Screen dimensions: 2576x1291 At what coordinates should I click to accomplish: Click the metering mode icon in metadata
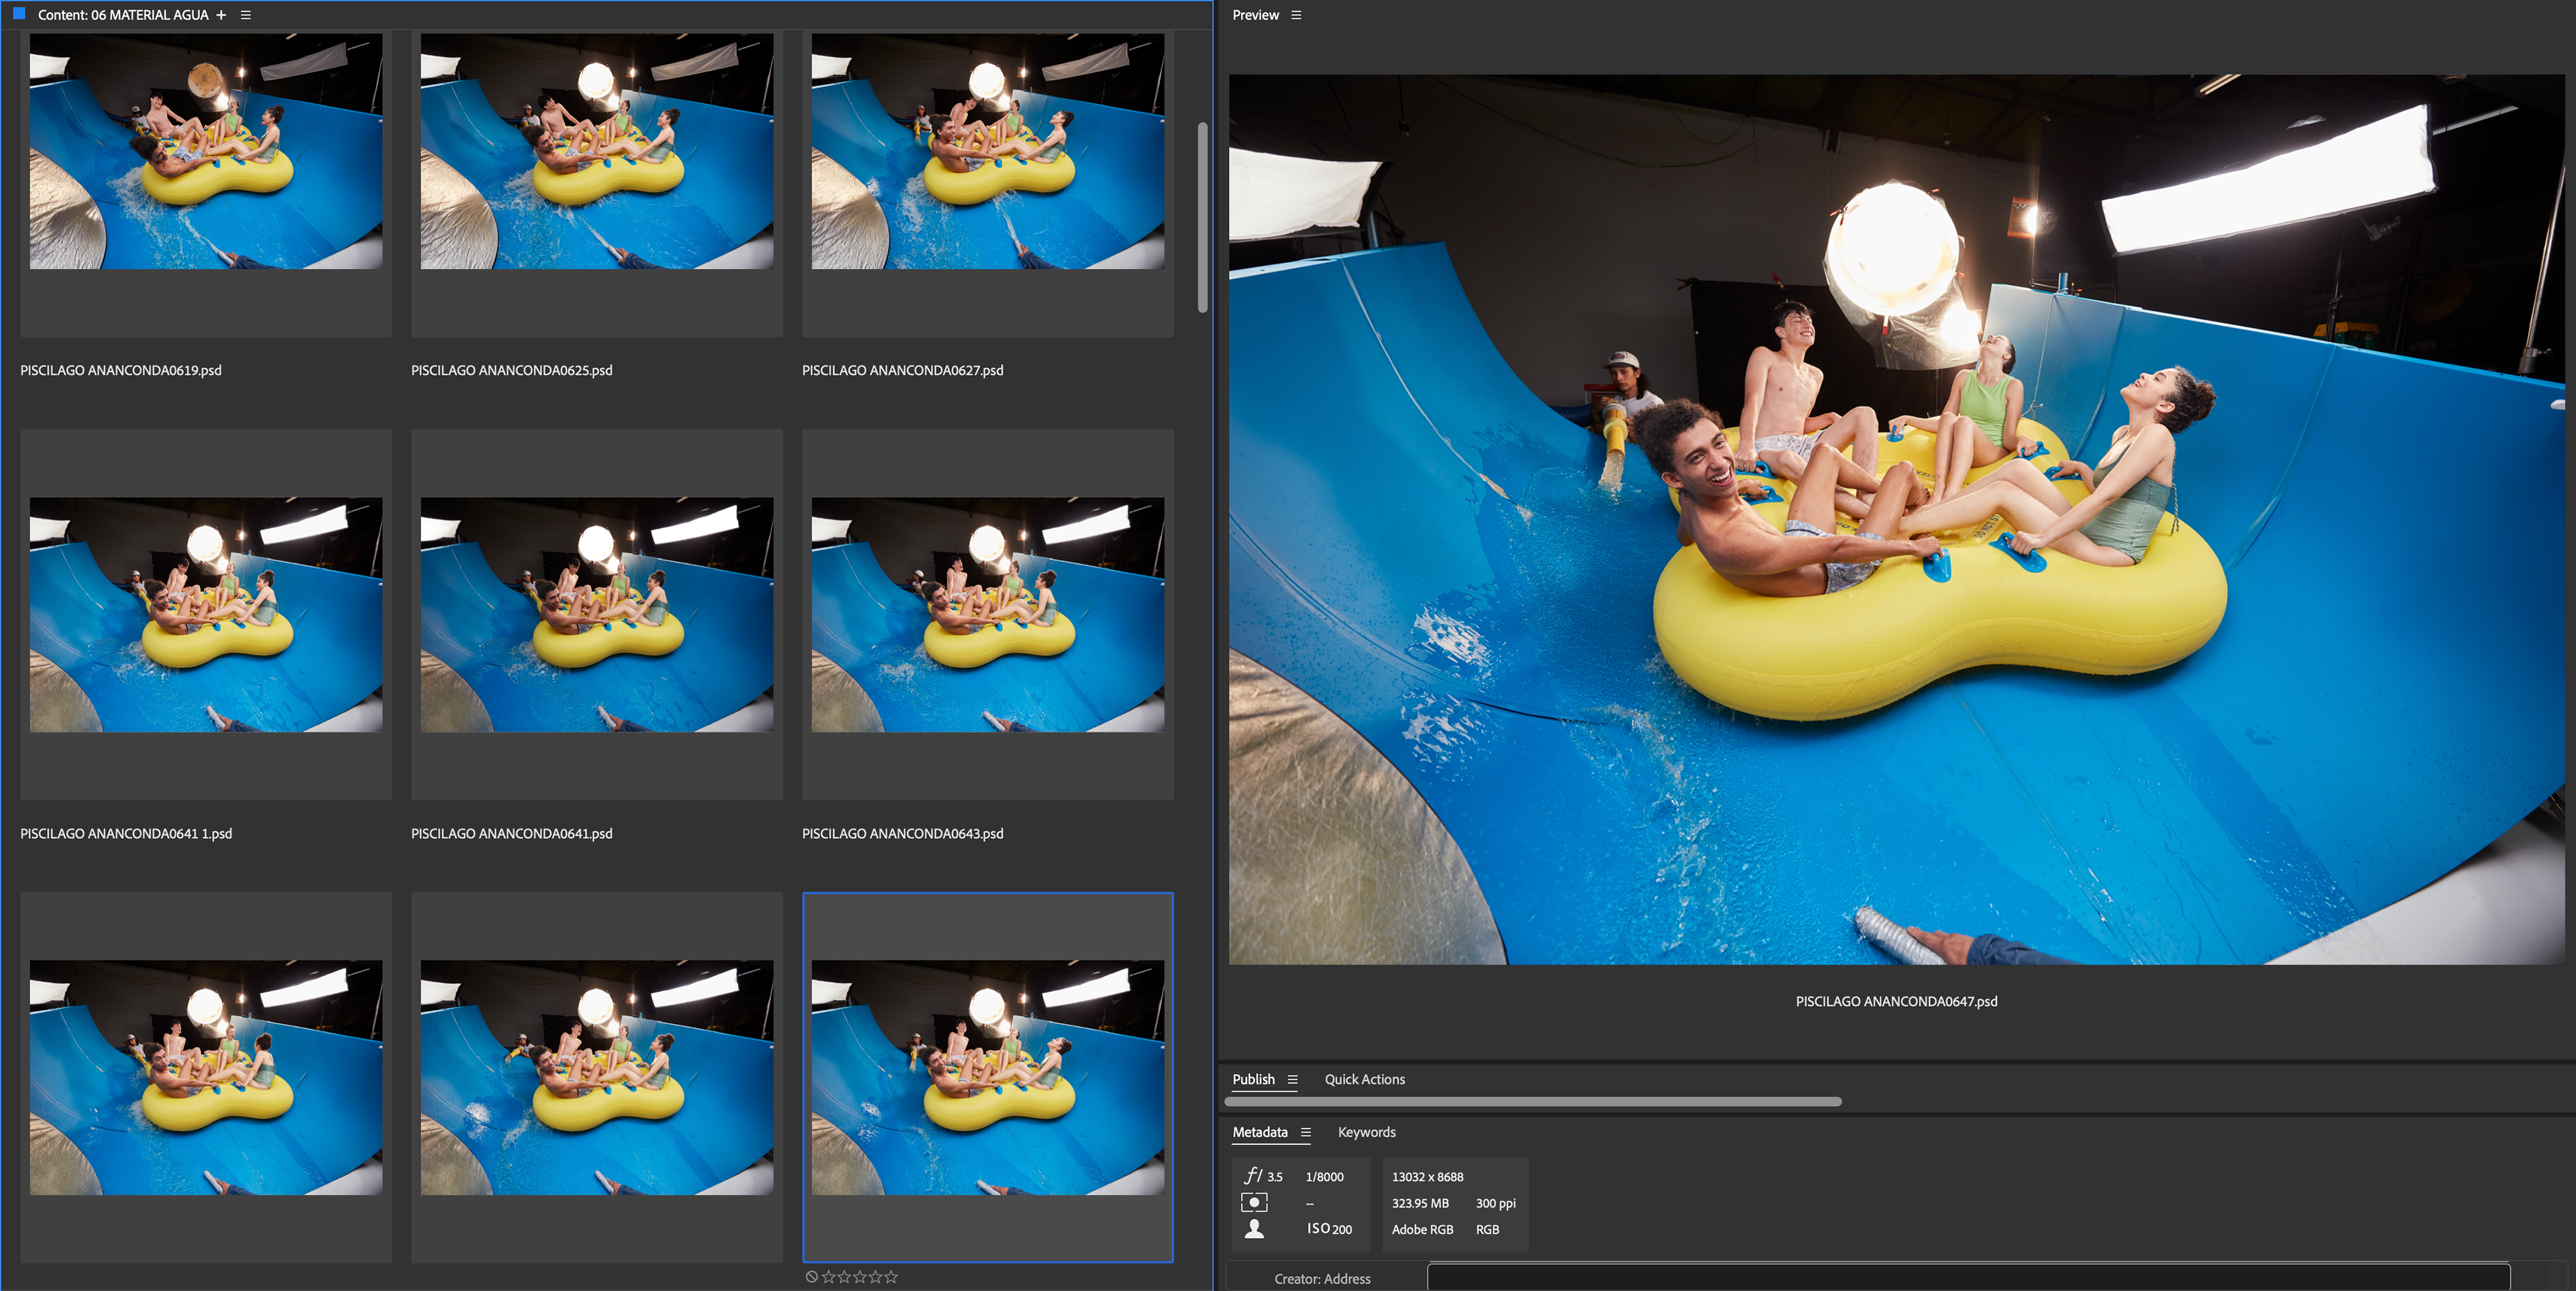pyautogui.click(x=1254, y=1202)
